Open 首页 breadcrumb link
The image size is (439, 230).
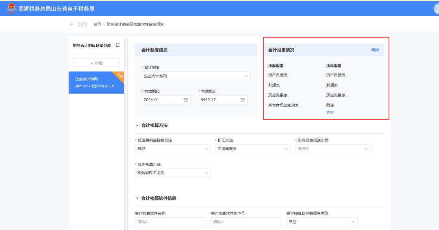click(98, 24)
